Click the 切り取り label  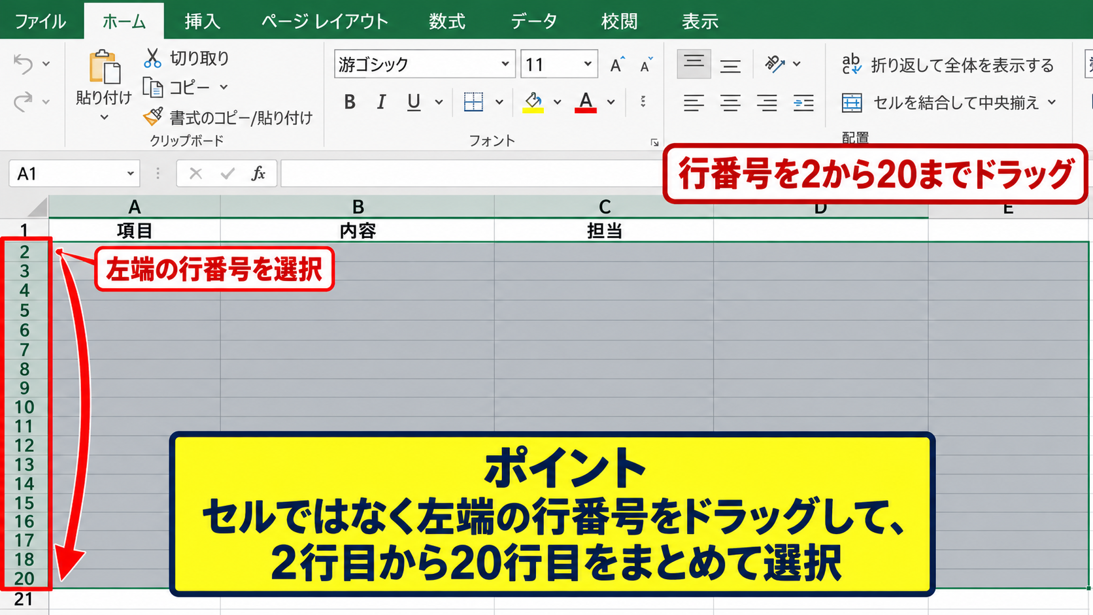199,58
